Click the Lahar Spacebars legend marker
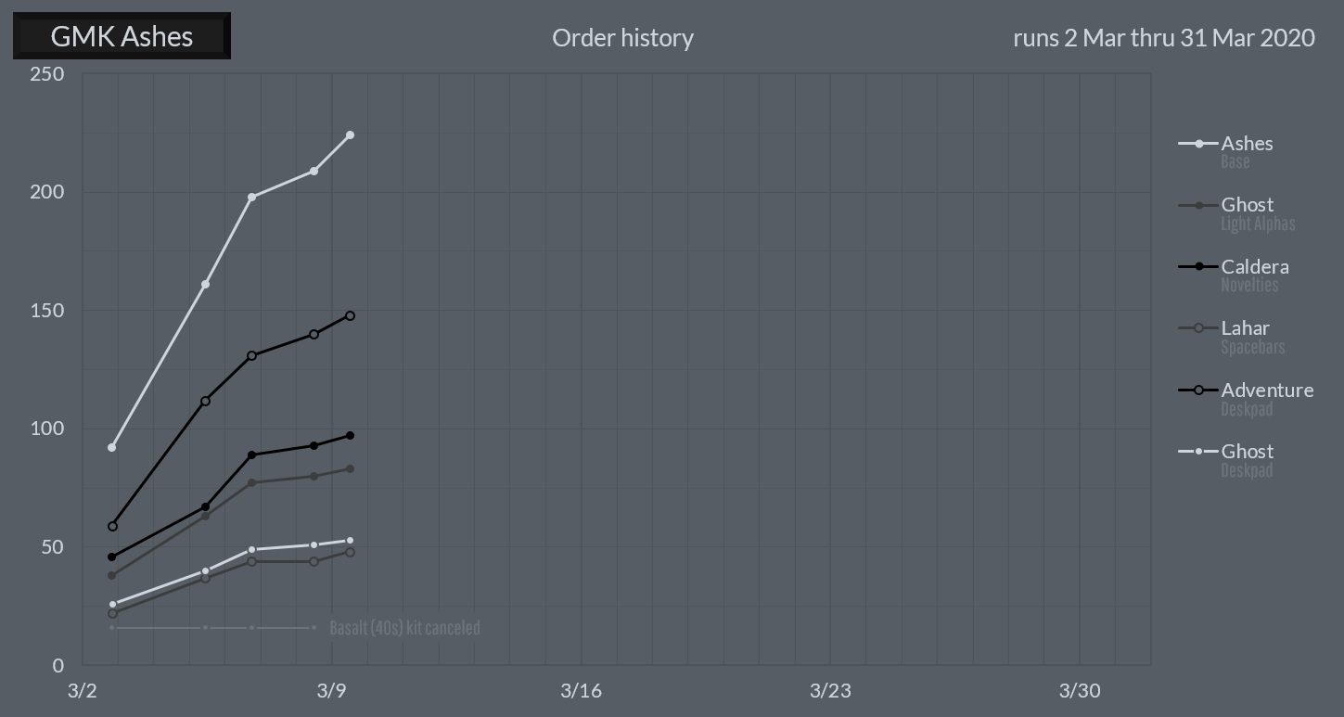1344x717 pixels. tap(1198, 328)
